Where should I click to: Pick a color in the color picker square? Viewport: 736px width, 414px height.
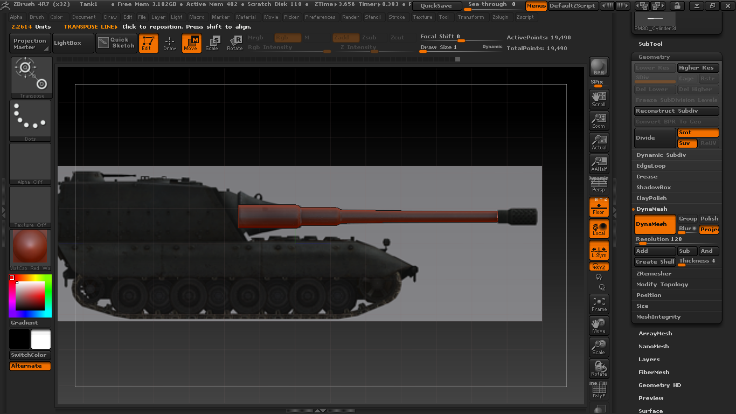tap(30, 296)
